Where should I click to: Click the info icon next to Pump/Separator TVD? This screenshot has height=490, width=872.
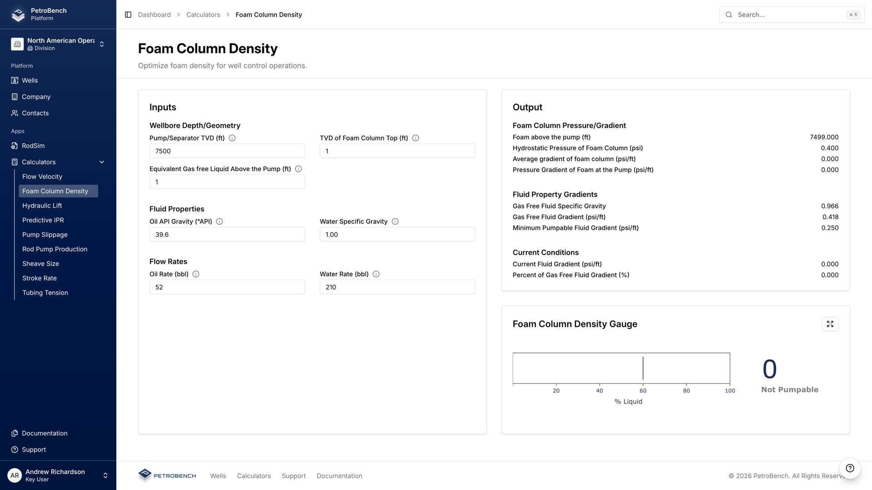233,138
